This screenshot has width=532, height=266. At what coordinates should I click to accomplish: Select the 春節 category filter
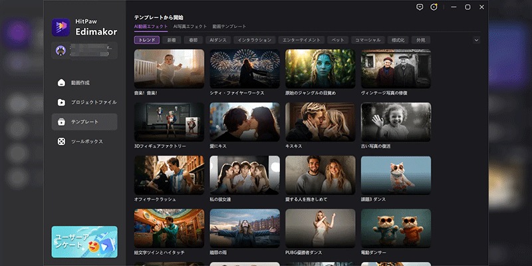pos(193,40)
